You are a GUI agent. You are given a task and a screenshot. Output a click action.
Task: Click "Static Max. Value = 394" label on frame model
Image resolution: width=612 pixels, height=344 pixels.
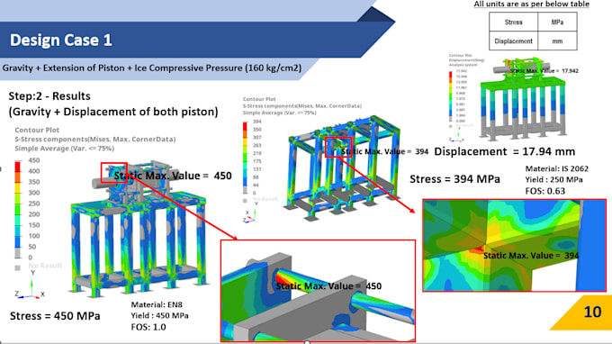[385, 151]
